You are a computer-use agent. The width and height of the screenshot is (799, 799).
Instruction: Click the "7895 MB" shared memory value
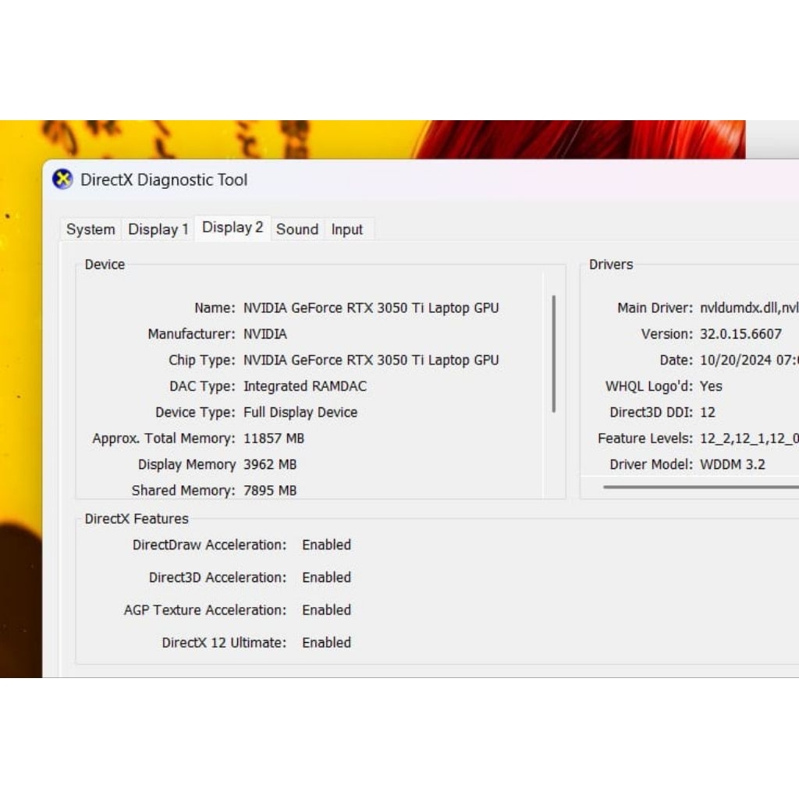270,490
